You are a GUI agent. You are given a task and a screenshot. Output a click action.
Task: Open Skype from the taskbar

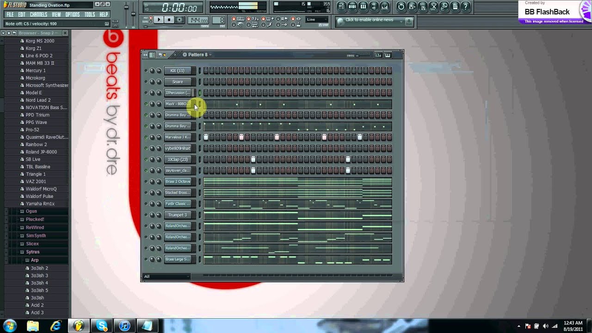pyautogui.click(x=102, y=326)
